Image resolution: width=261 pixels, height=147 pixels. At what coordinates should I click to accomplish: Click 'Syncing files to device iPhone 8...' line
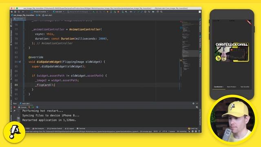click(51, 116)
